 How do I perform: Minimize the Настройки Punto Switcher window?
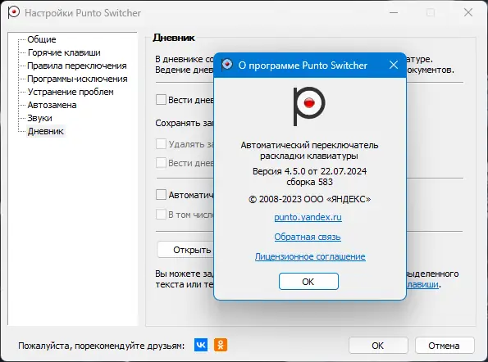[394, 13]
